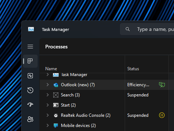174x131 pixels.
Task: Click the 'Task Manager' window title text
Action: [x=55, y=29]
